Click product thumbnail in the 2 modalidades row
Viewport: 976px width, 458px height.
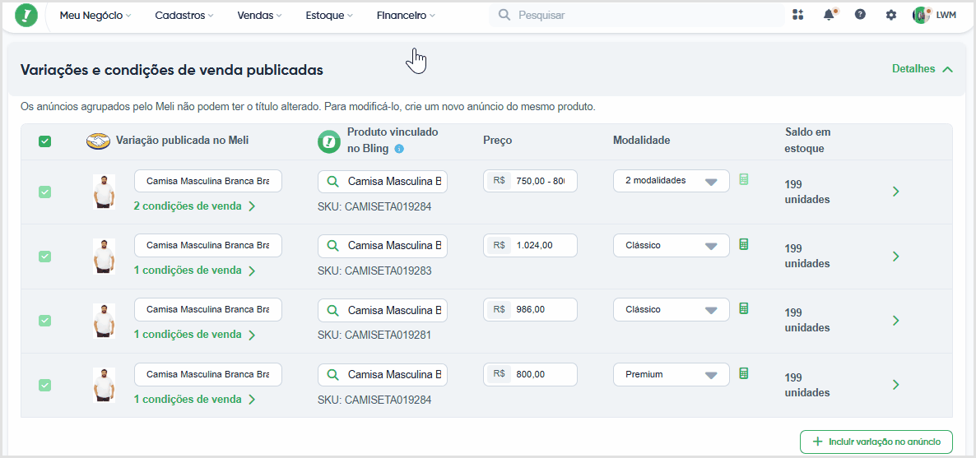pos(104,192)
